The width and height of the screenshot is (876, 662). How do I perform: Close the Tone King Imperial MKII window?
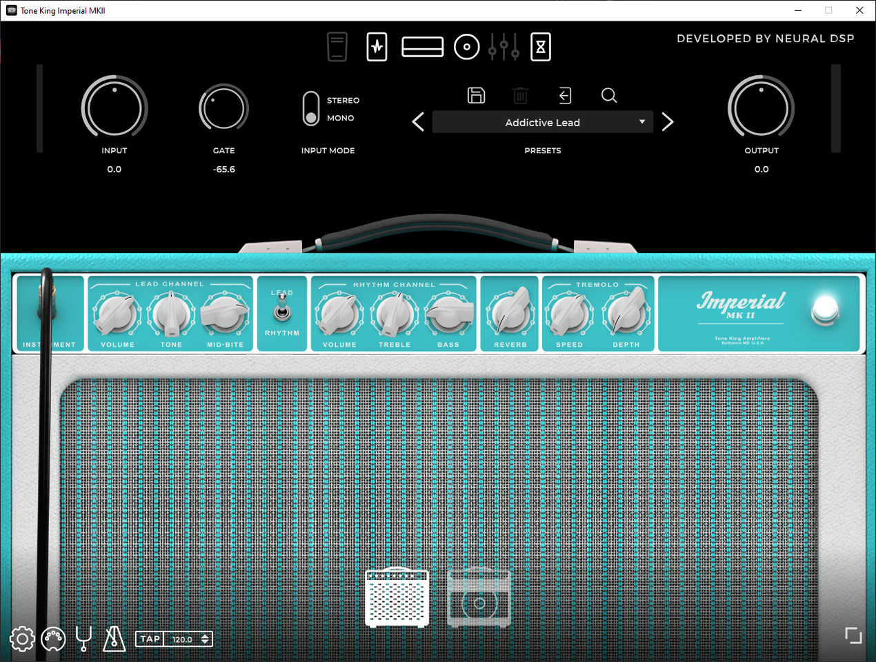(x=859, y=10)
